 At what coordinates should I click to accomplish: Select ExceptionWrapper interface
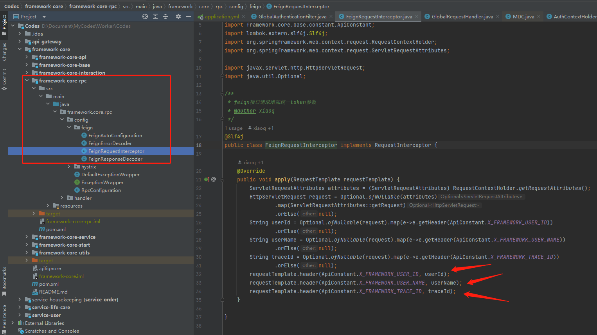pyautogui.click(x=102, y=183)
